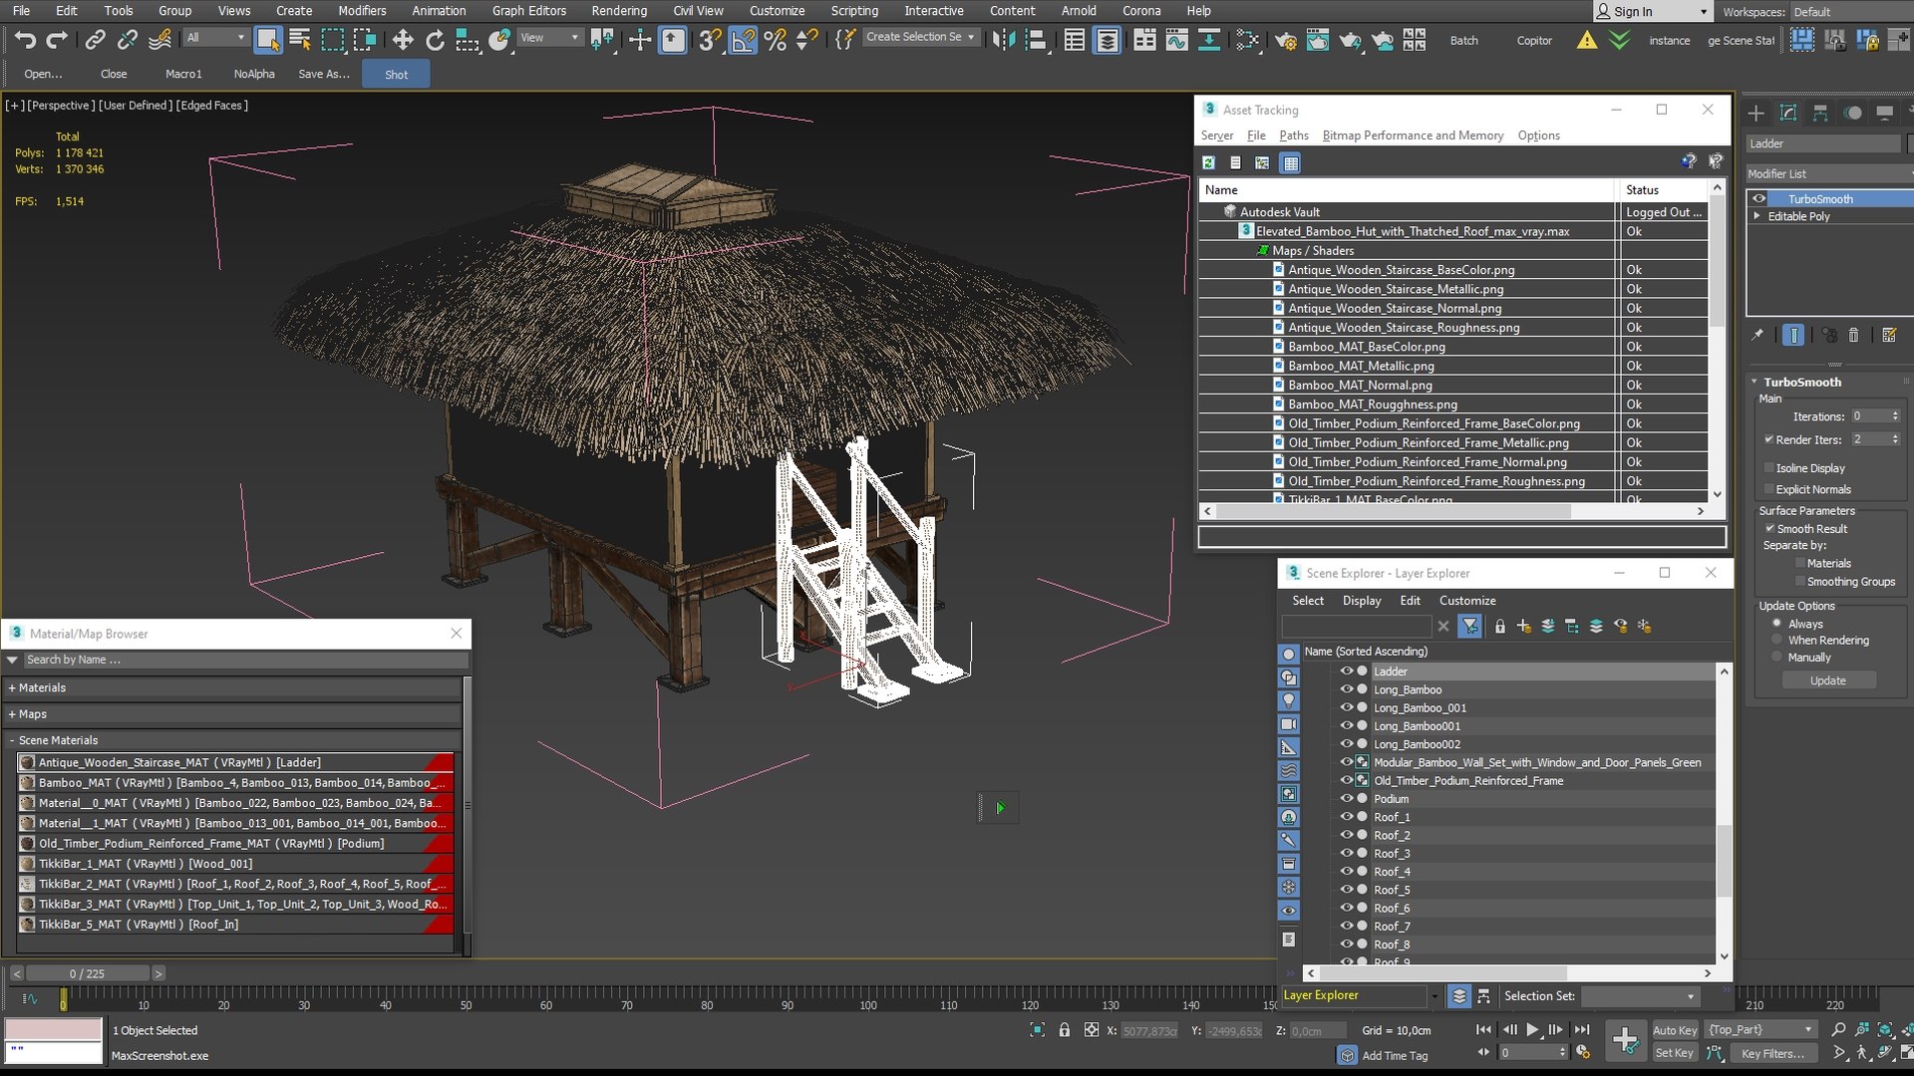Click the Pin Stack icon
Viewport: 1914px width, 1076px height.
(x=1757, y=335)
